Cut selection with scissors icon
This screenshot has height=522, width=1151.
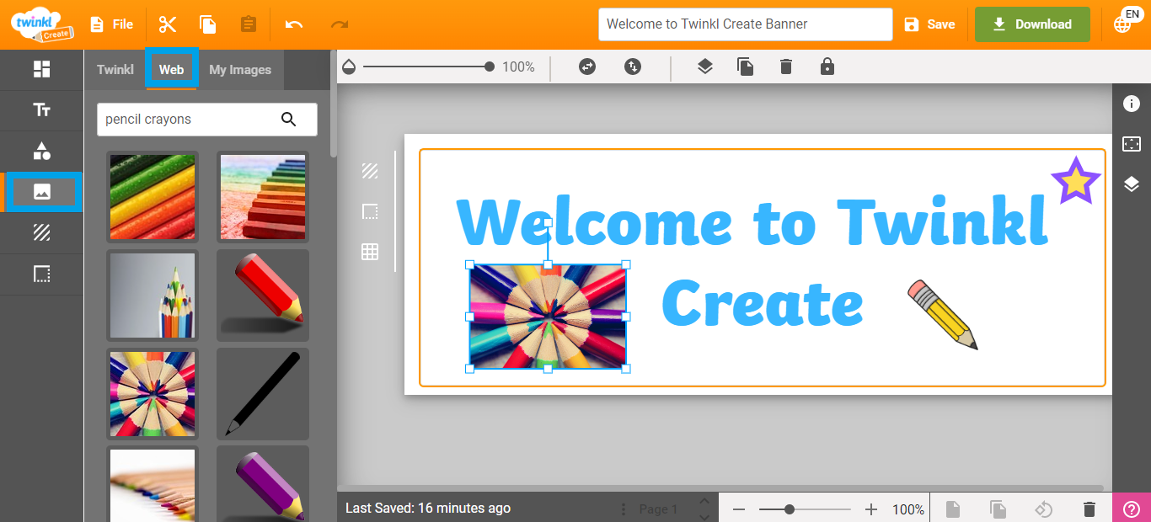click(168, 24)
